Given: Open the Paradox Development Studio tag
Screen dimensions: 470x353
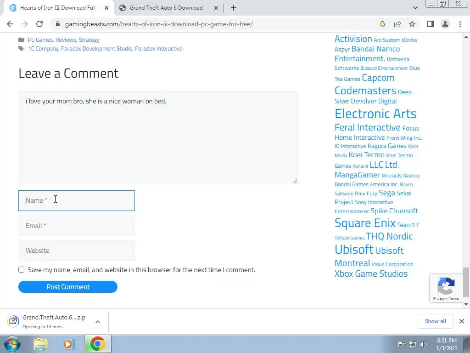Looking at the screenshot, I should tap(96, 48).
